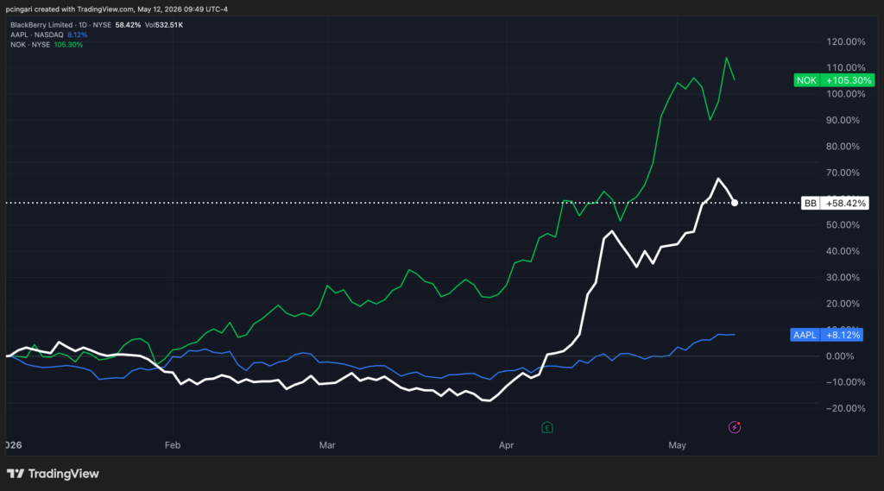Click the Vol 532.51K indicator text
884x491 pixels.
[164, 25]
